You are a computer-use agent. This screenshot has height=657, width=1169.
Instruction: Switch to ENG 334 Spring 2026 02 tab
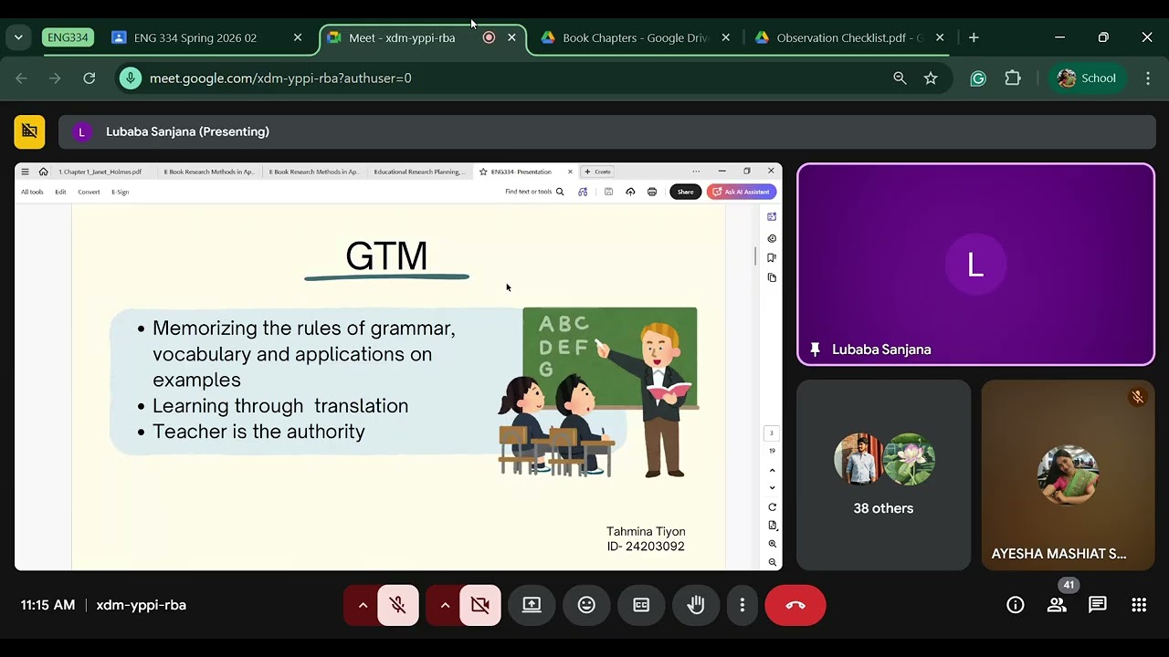[x=206, y=37]
